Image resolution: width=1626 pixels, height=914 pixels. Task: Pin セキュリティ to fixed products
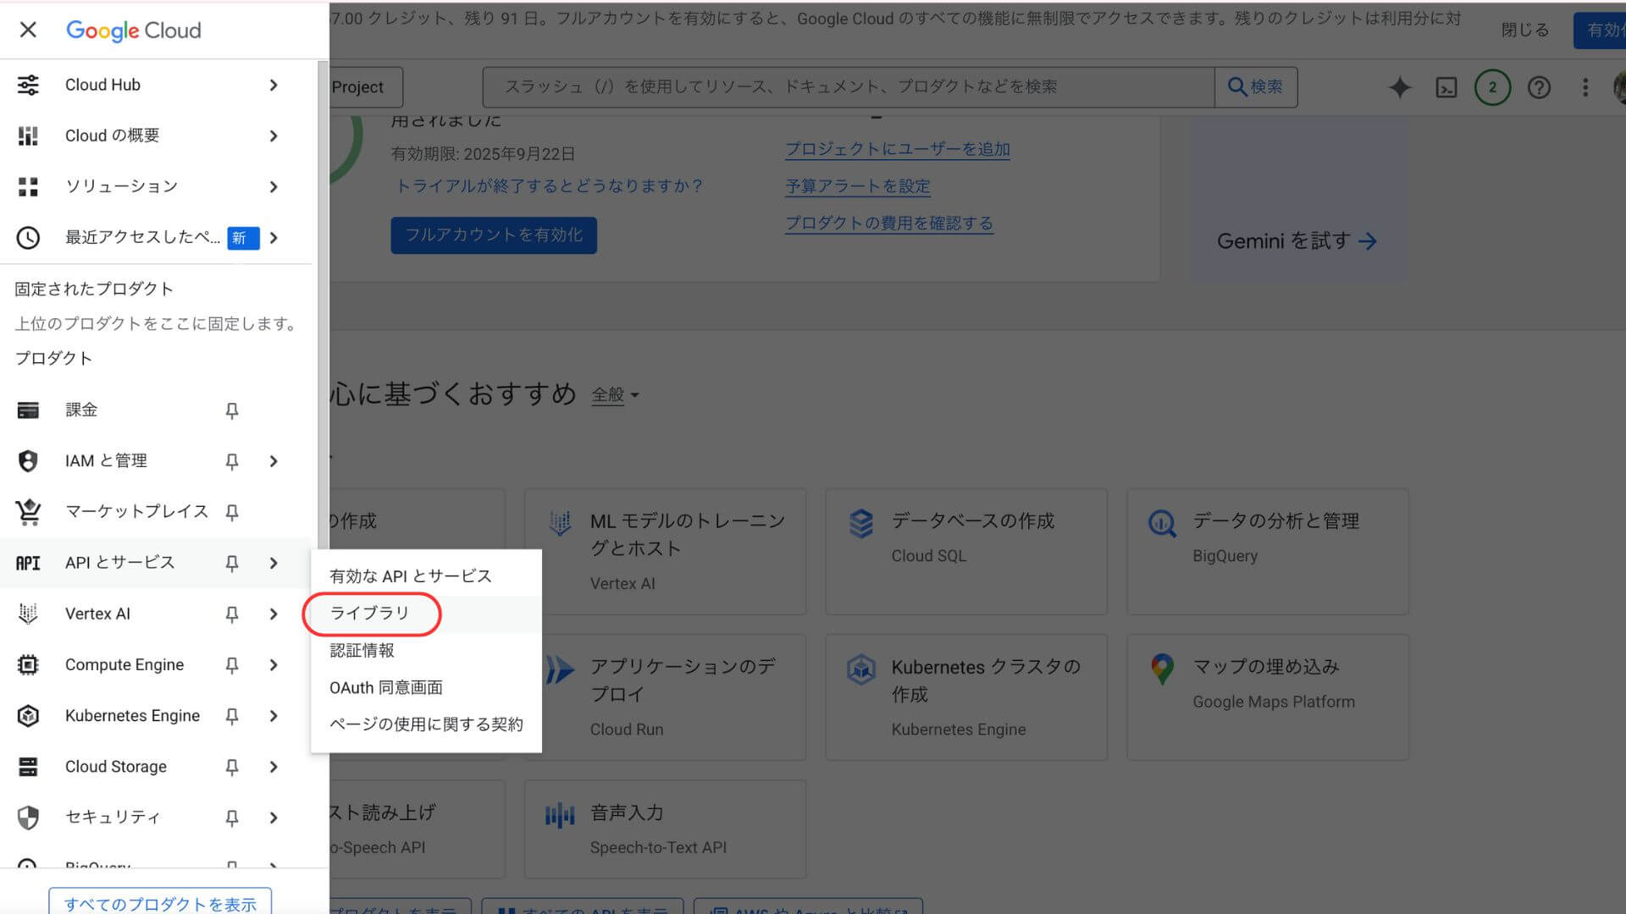tap(232, 818)
